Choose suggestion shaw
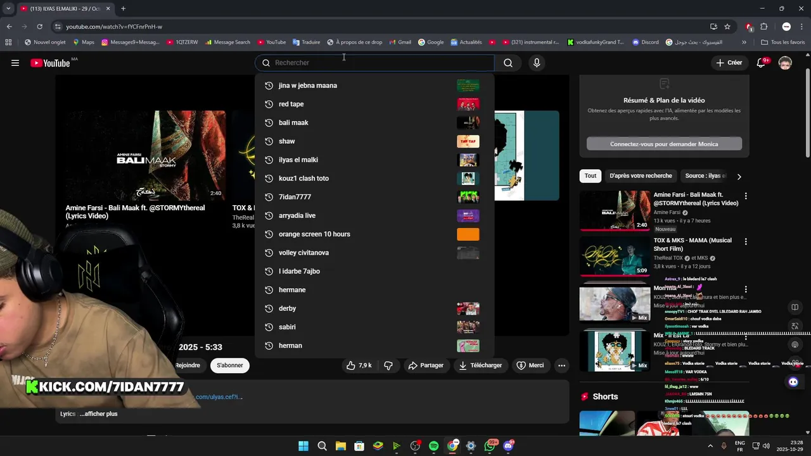This screenshot has height=456, width=811. point(374,141)
